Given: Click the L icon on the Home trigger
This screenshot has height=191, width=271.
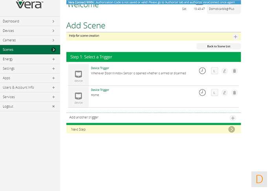Looking at the screenshot, I should pyautogui.click(x=214, y=93).
